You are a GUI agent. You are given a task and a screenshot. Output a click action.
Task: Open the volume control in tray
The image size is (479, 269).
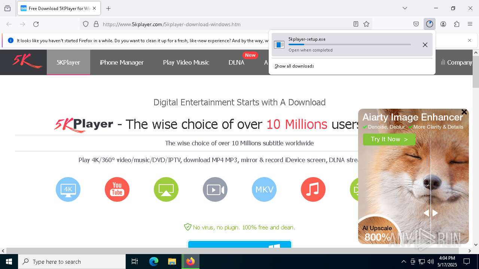pos(431,262)
